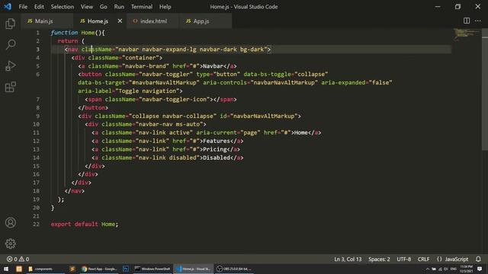Click the "navbar-nav ms-auto" string
The image size is (488, 274).
click(169, 124)
